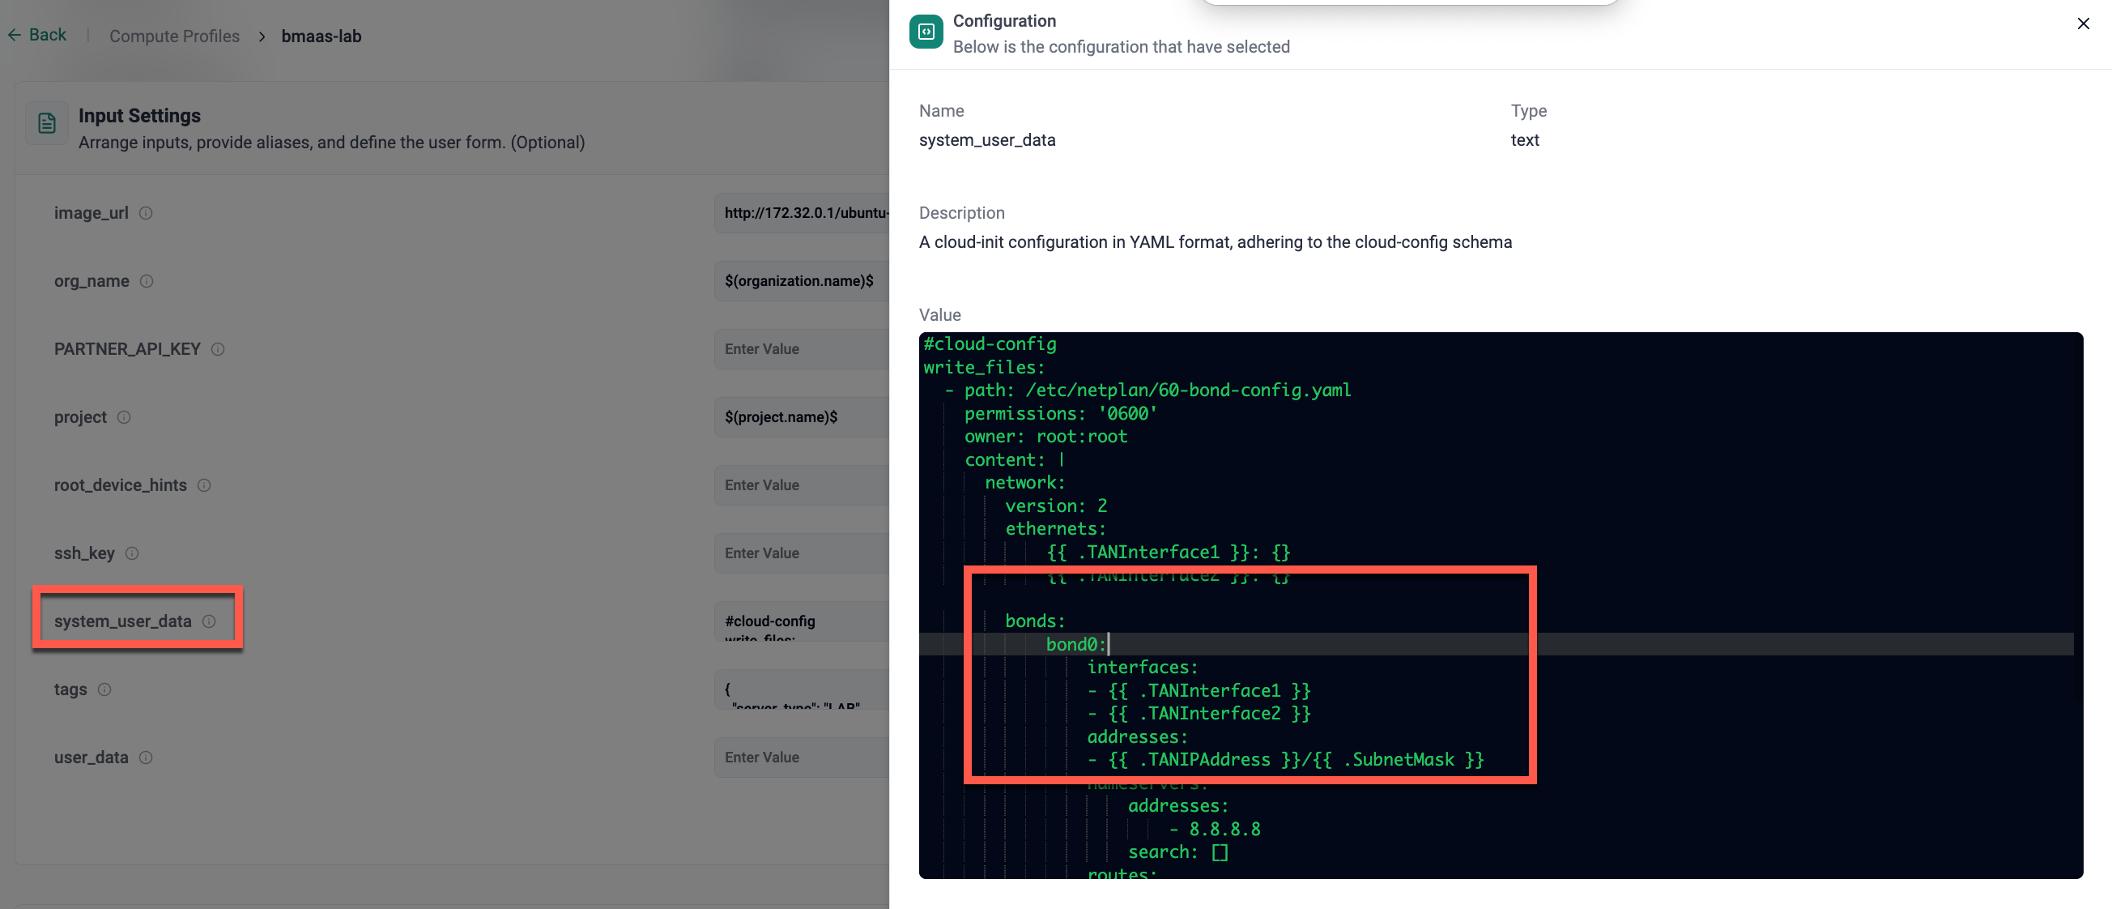Click the 'search: []' line

[x=1178, y=852]
